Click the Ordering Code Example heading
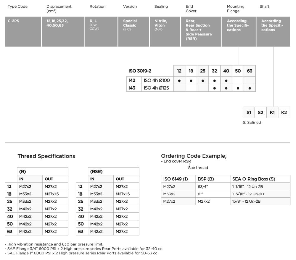The width and height of the screenshot is (296, 260). point(194,156)
